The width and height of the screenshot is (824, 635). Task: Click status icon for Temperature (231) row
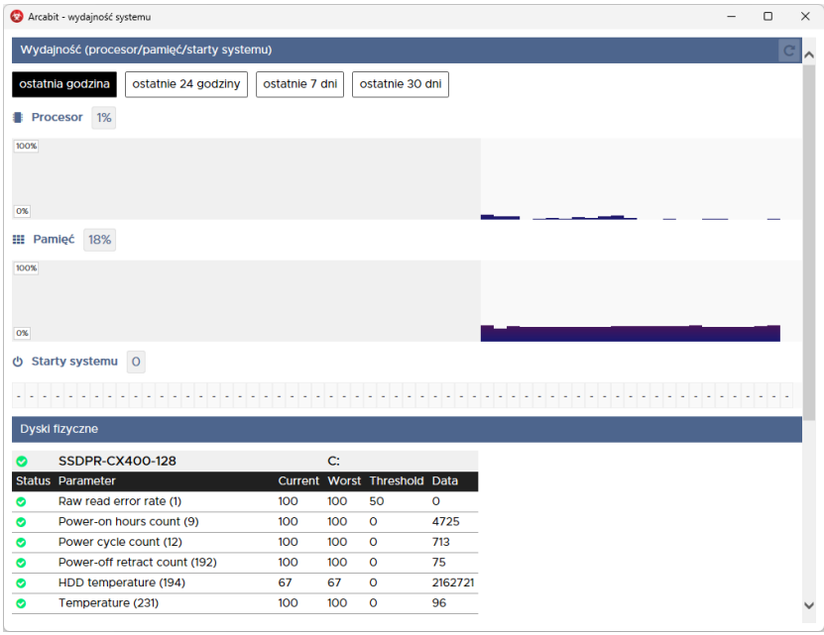(21, 603)
